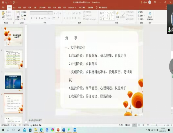Click the Copy icon in clipboard group
This screenshot has width=173, height=133.
pyautogui.click(x=7, y=15)
